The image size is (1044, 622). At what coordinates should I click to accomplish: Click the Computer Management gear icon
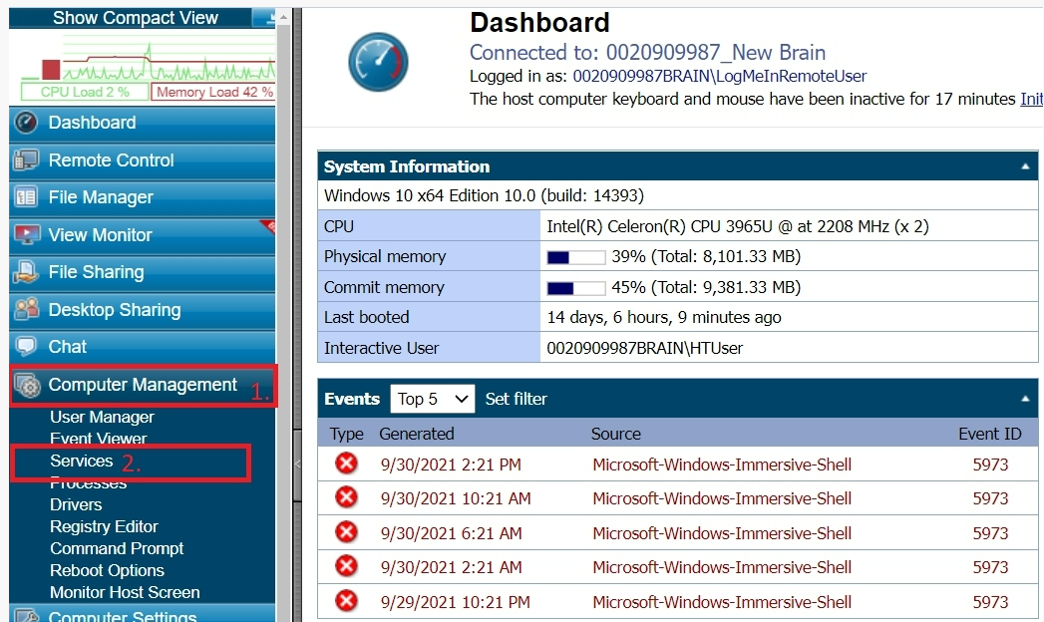(29, 386)
